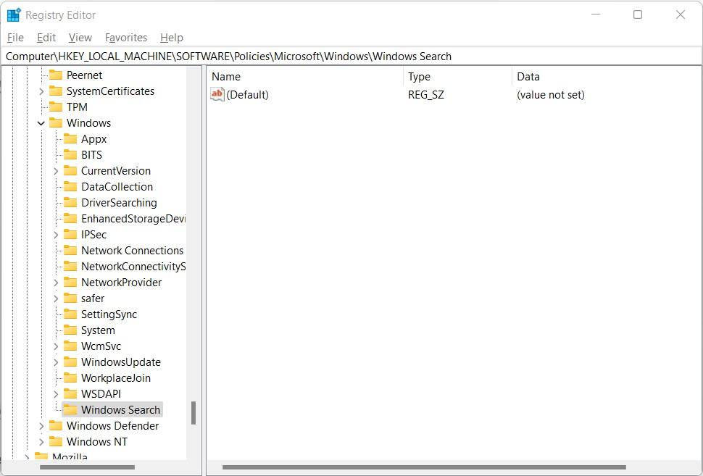Image resolution: width=703 pixels, height=476 pixels.
Task: Click the Windows key folder icon
Action: (x=56, y=123)
